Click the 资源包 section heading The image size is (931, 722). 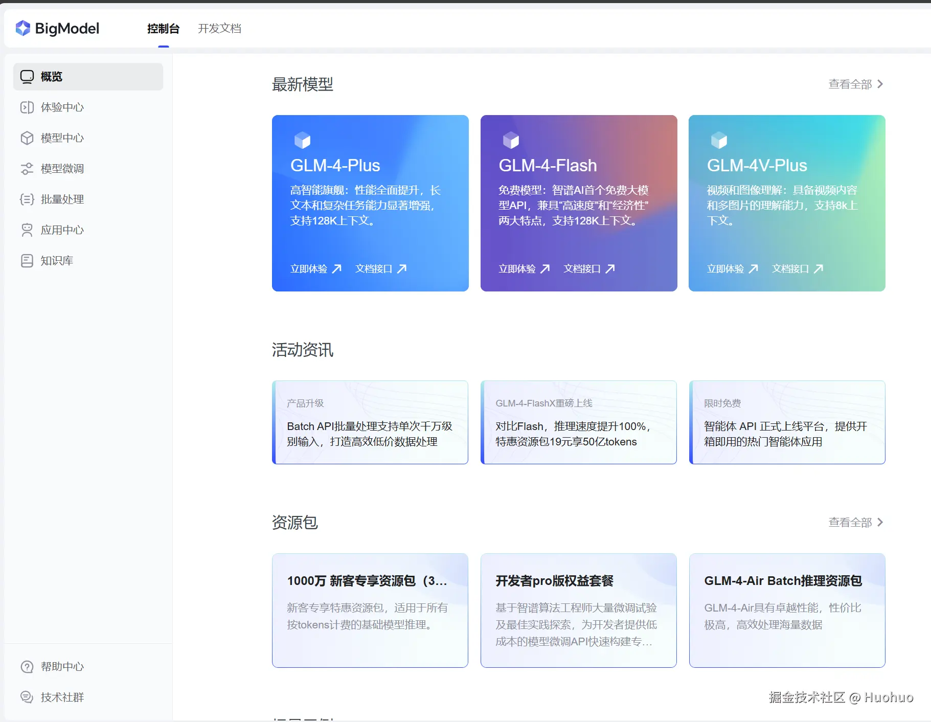(x=295, y=522)
